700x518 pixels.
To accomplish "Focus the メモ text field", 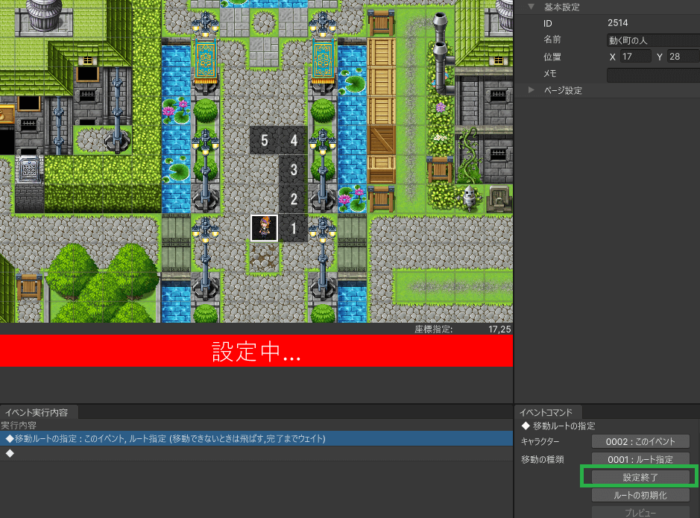I will pos(652,74).
